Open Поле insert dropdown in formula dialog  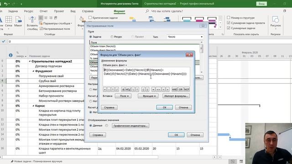(x=123, y=96)
